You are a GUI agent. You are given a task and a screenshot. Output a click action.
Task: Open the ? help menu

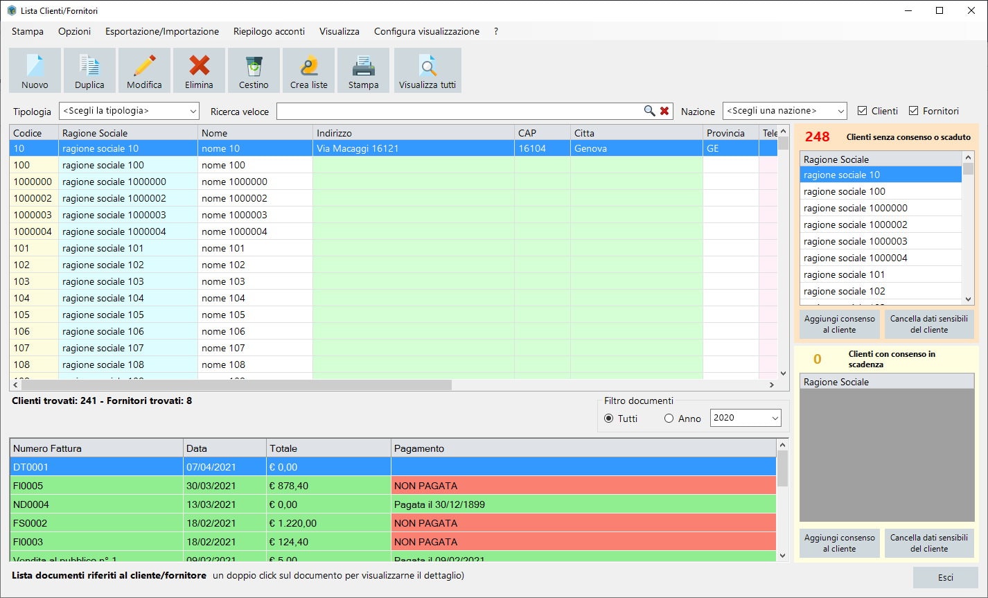[x=496, y=31]
